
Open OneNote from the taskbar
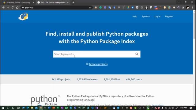pyautogui.click(x=62, y=108)
